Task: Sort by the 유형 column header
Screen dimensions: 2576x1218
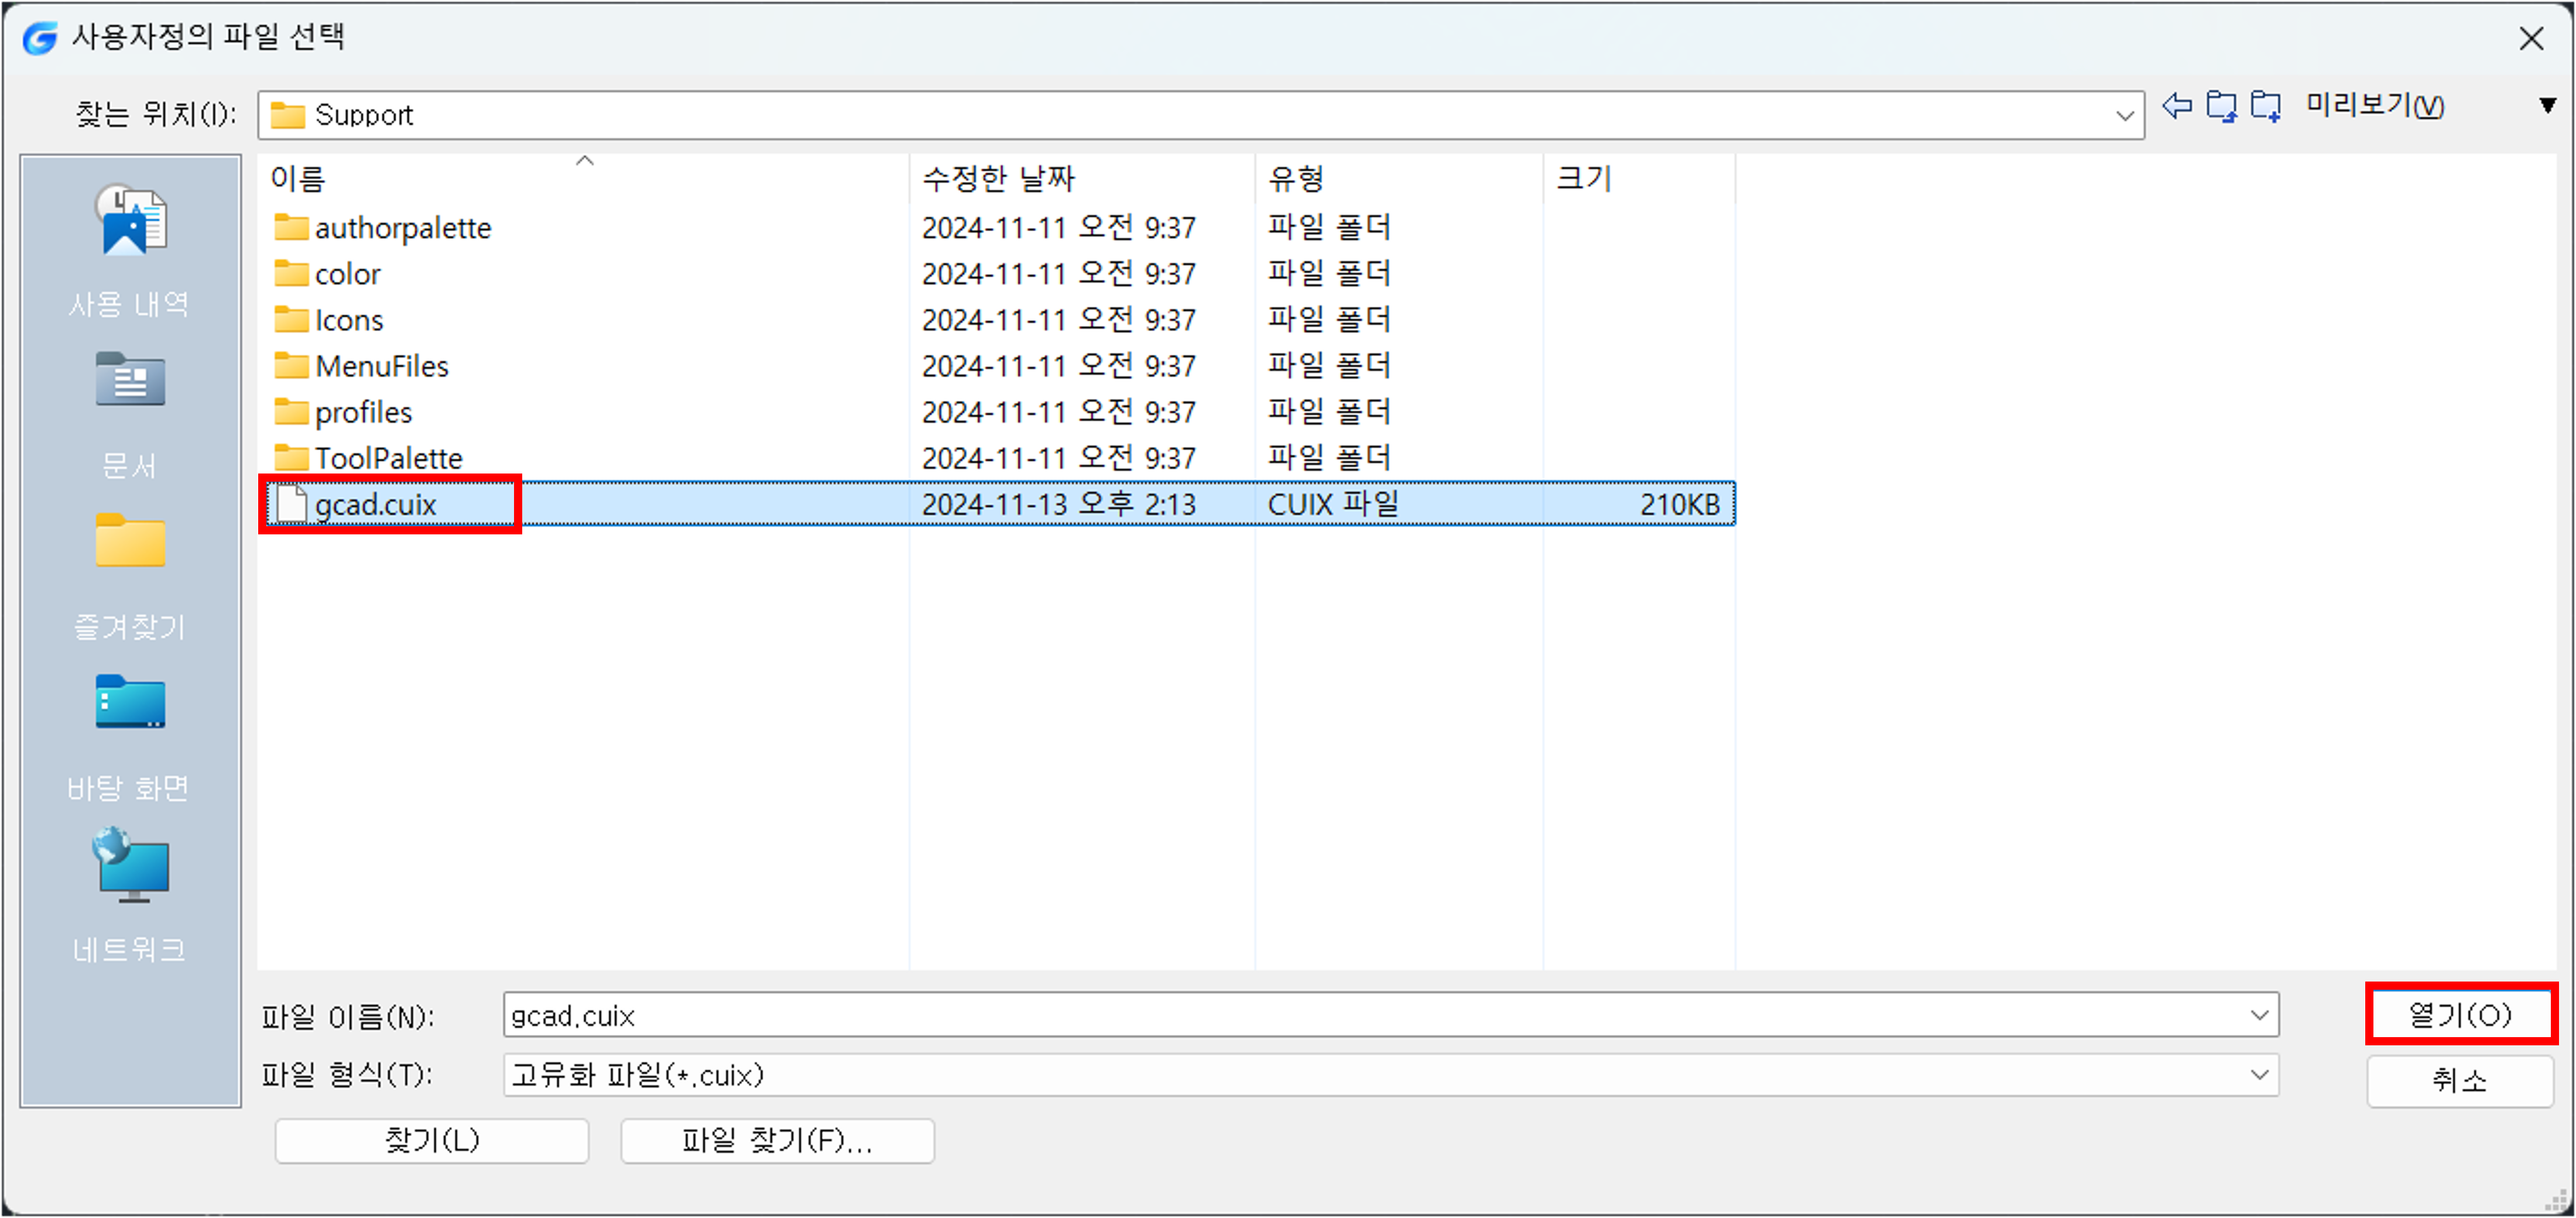Action: 1399,179
